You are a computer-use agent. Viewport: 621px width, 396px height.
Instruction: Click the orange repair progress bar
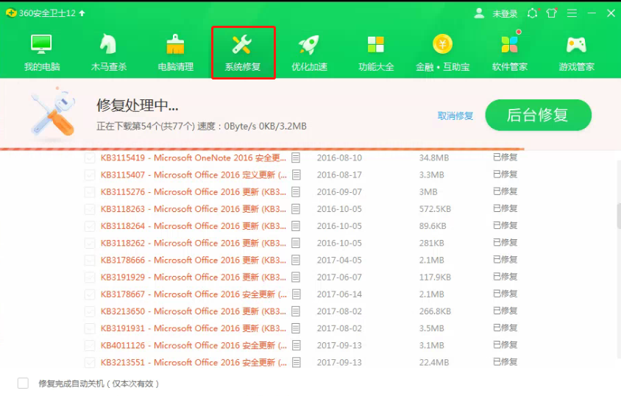coord(262,149)
